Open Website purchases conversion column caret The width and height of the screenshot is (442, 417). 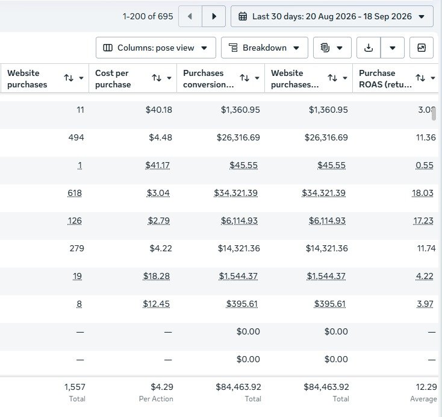[x=345, y=78]
